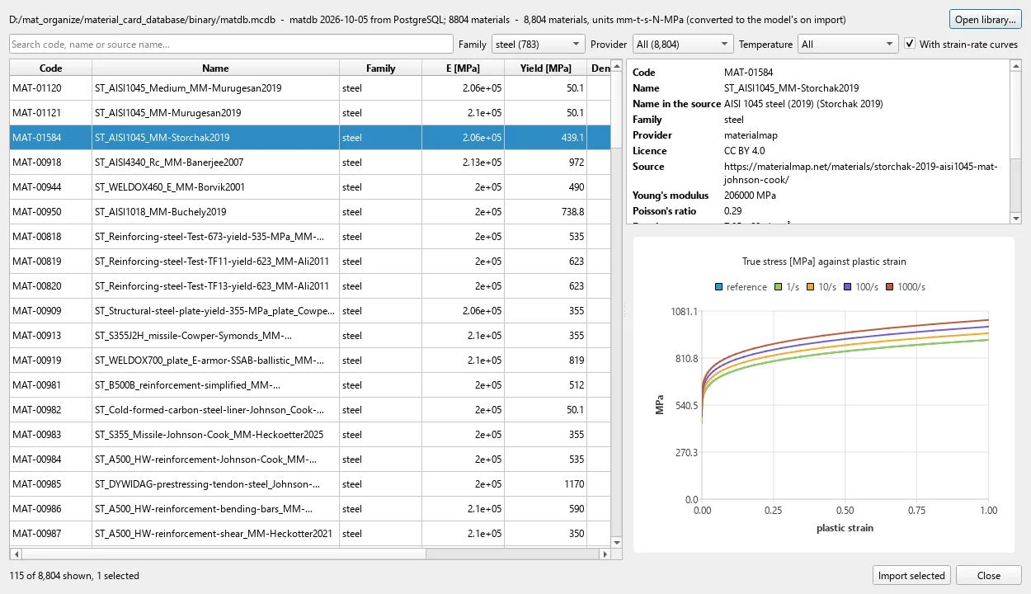1031x594 pixels.
Task: Toggle the 100/s curve legend swatch
Action: point(846,287)
